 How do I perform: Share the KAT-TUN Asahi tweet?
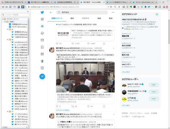click(104, 44)
